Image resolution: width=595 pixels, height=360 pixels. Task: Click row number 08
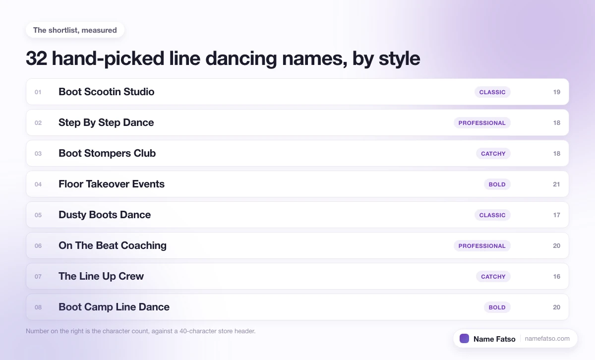(38, 307)
